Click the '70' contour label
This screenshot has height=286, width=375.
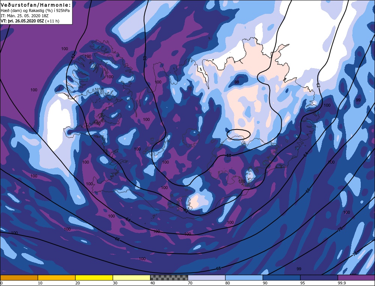pyautogui.click(x=340, y=229)
